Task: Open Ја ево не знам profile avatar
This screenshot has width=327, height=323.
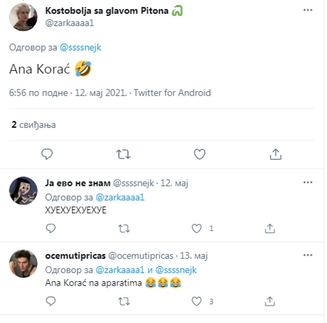Action: click(24, 191)
